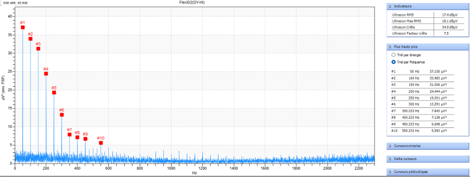Collapse the Indicateurs panel chevron
The height and width of the screenshot is (177, 470).
[390, 6]
